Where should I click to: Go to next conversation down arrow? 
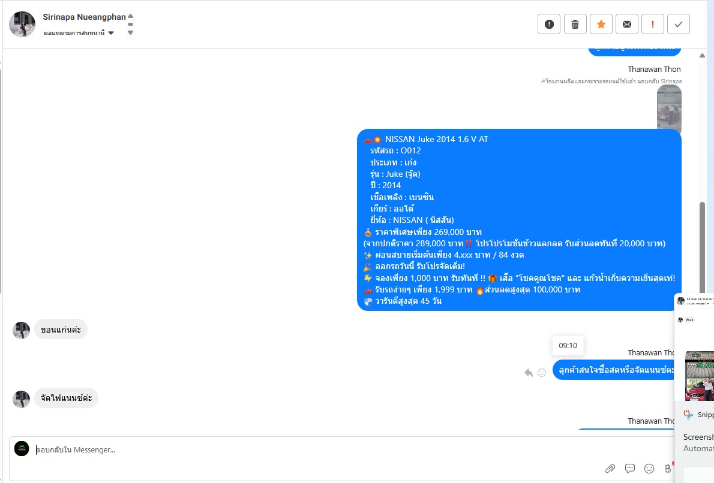[x=131, y=33]
